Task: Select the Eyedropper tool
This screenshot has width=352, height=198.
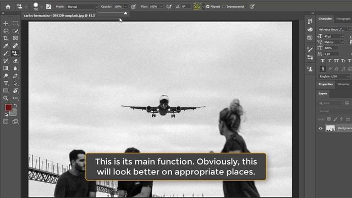Action: pos(5,46)
